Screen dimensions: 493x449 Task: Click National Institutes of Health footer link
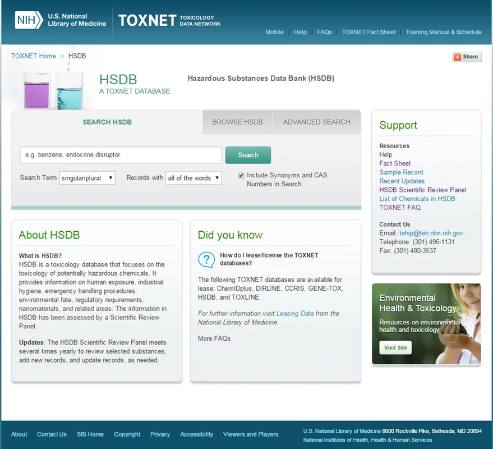click(336, 440)
